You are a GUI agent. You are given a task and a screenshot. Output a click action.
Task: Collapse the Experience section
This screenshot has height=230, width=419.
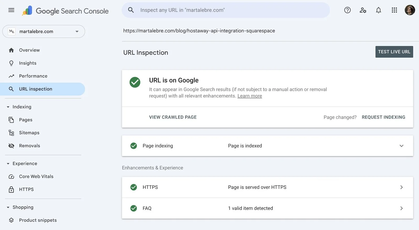click(8, 164)
